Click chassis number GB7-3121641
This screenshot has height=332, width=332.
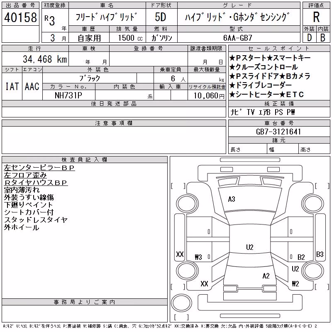pyautogui.click(x=278, y=132)
